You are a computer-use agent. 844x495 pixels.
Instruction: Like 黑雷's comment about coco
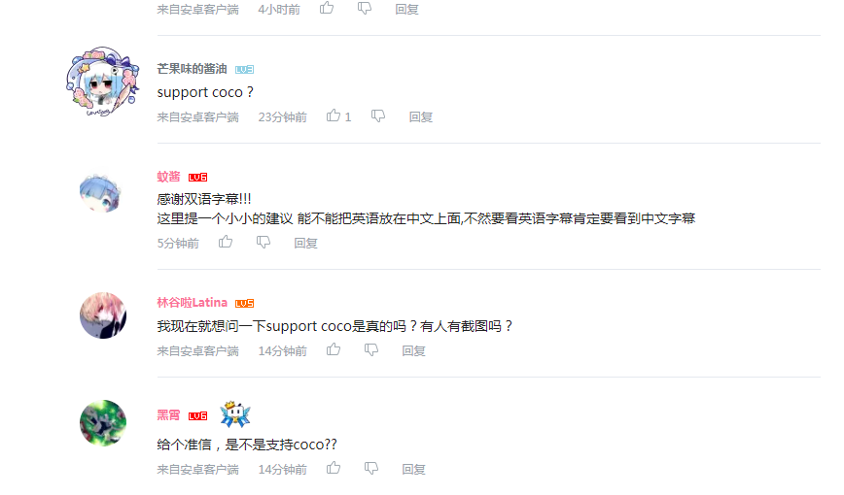click(x=334, y=468)
